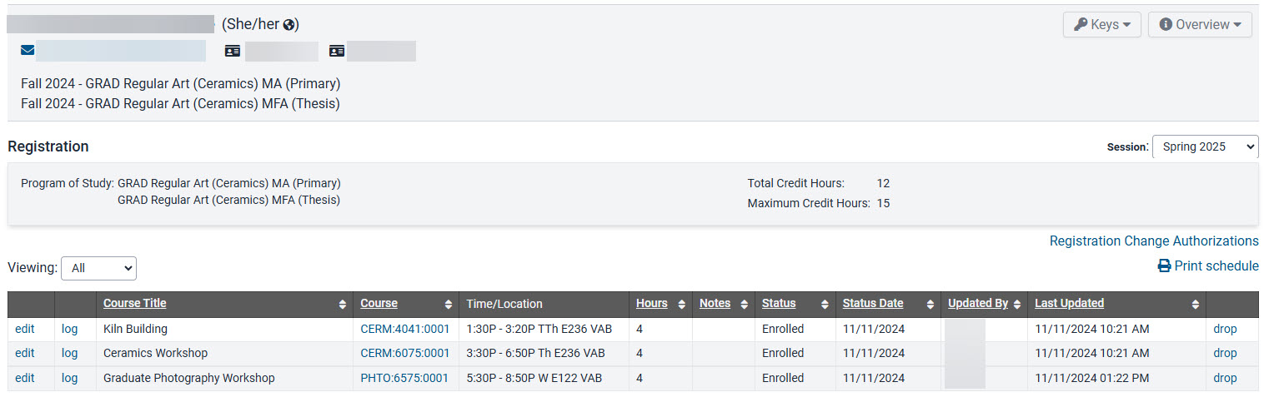Image resolution: width=1264 pixels, height=402 pixels.
Task: Drop the Graduate Photography Workshop course
Action: pyautogui.click(x=1225, y=378)
